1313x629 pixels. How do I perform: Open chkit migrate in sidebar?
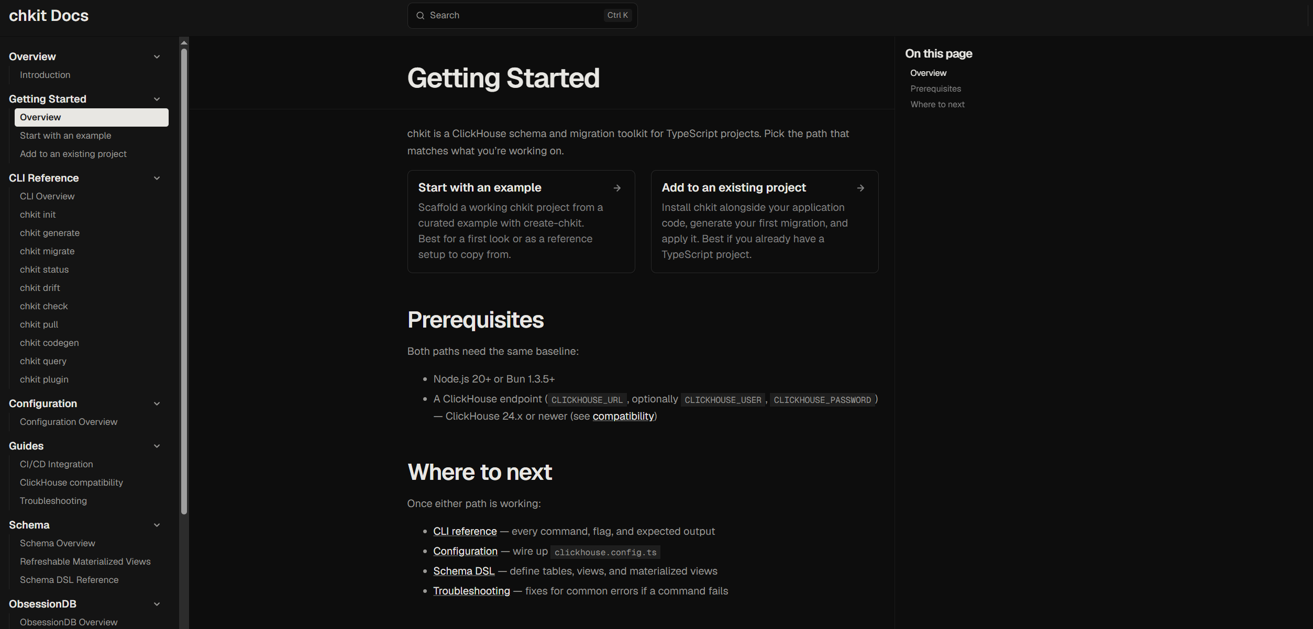(x=47, y=251)
